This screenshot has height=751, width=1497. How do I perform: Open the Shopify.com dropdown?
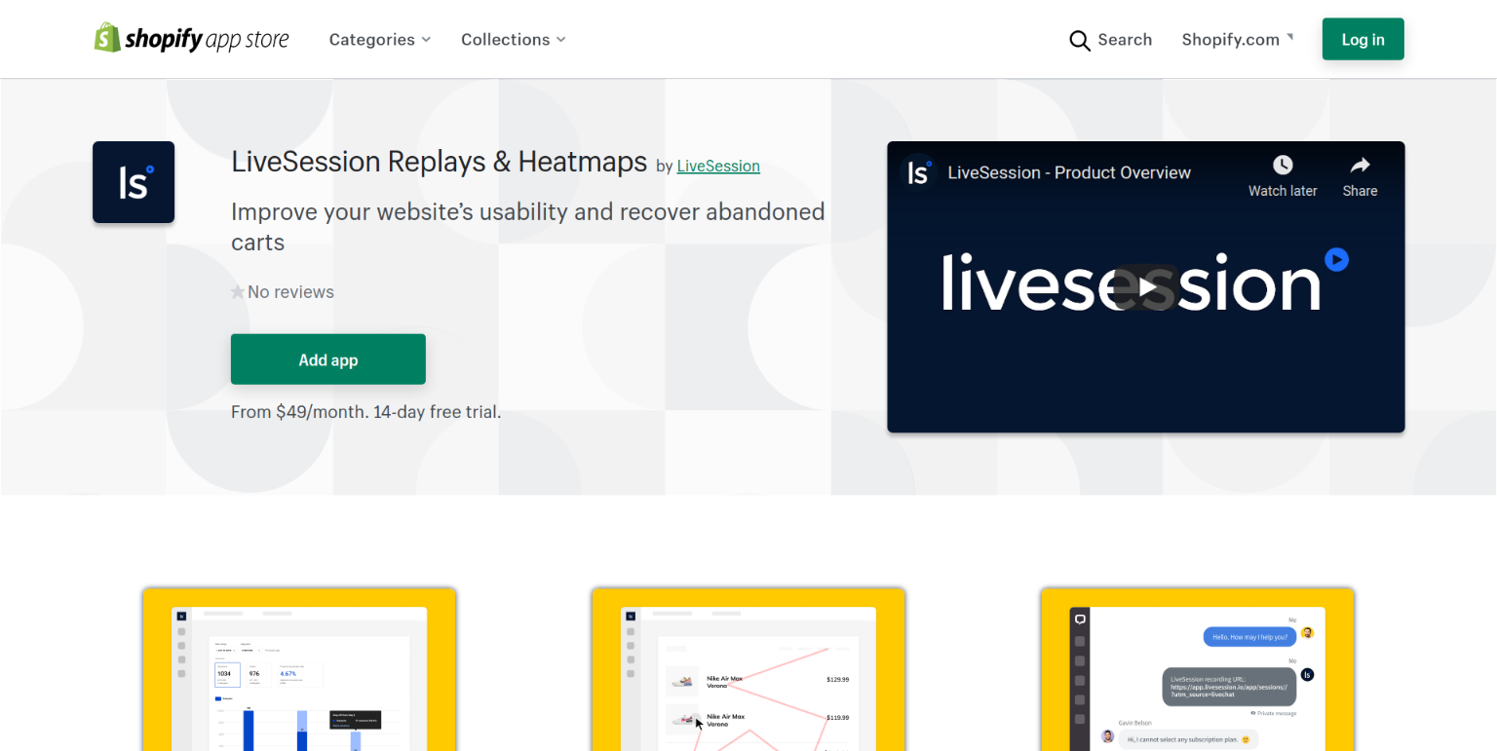[x=1237, y=40]
